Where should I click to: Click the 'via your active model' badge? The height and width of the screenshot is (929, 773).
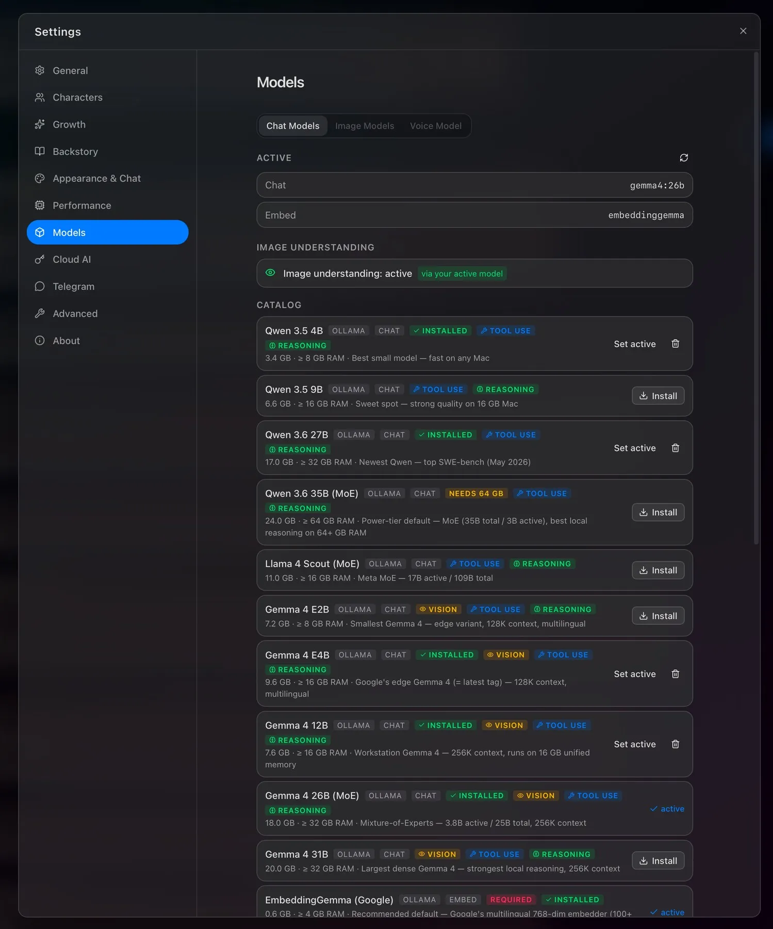[462, 274]
